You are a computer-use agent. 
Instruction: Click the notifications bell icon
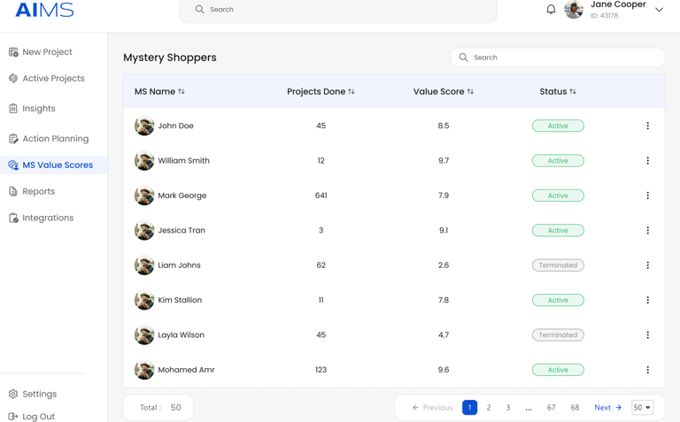(551, 10)
